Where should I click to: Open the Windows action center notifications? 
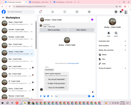[x=128, y=103]
